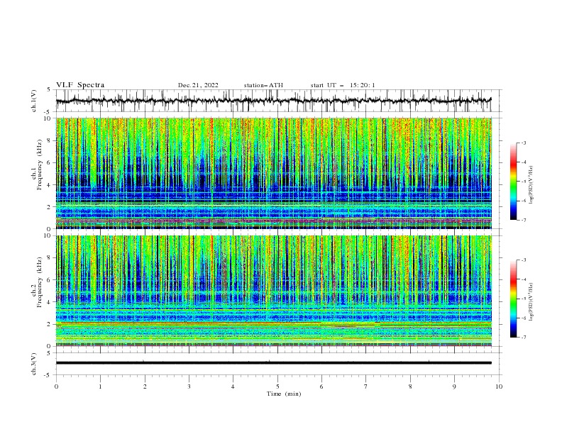Click the date 'Dec. 21, 2022'

click(198, 85)
